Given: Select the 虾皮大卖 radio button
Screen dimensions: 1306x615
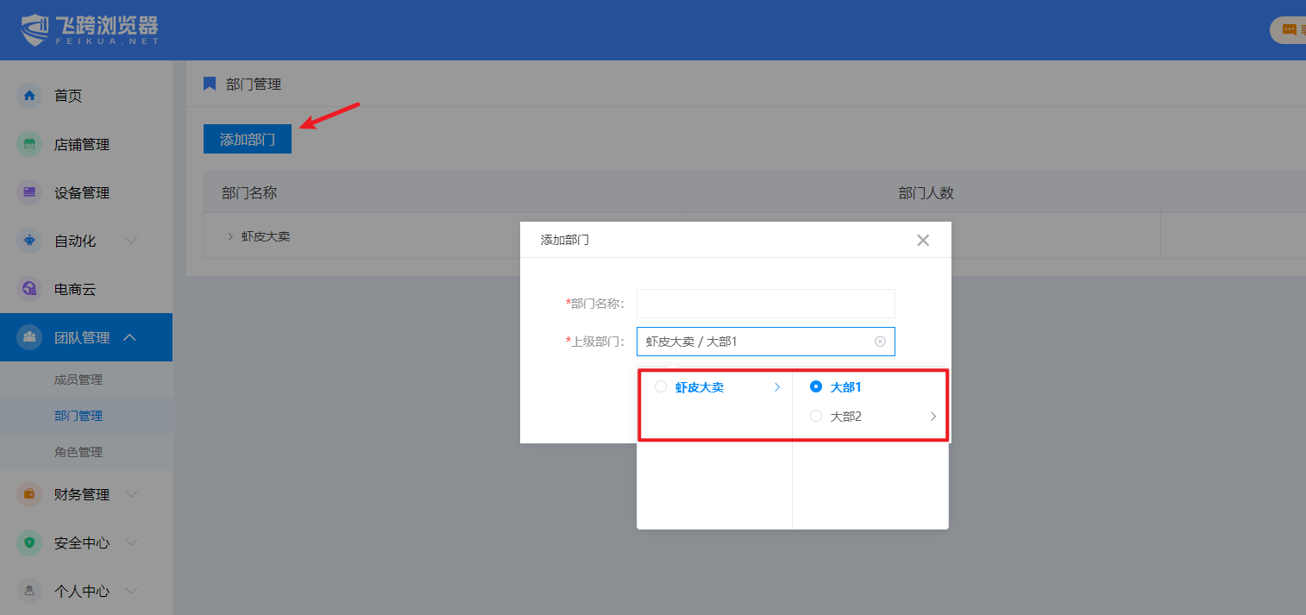Looking at the screenshot, I should pos(661,387).
